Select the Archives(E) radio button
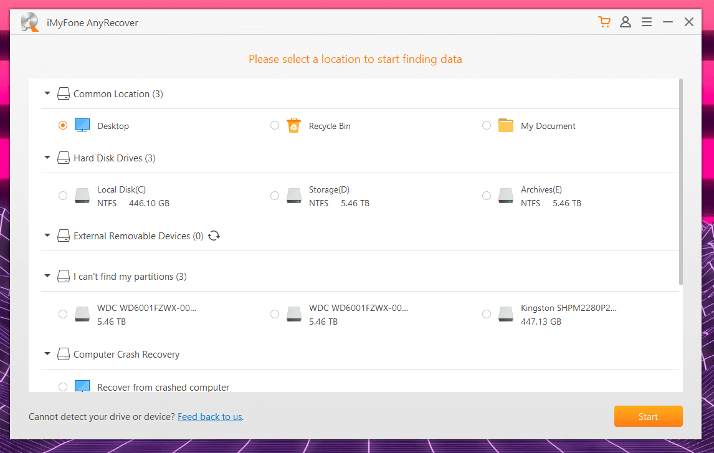 click(x=487, y=196)
